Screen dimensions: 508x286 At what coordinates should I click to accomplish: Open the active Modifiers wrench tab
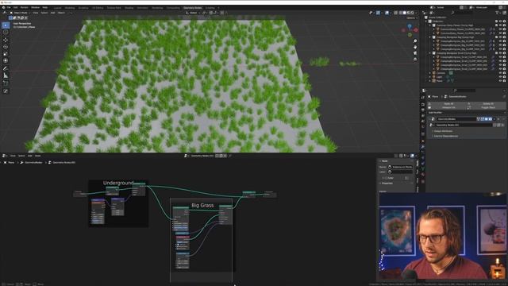click(x=423, y=147)
